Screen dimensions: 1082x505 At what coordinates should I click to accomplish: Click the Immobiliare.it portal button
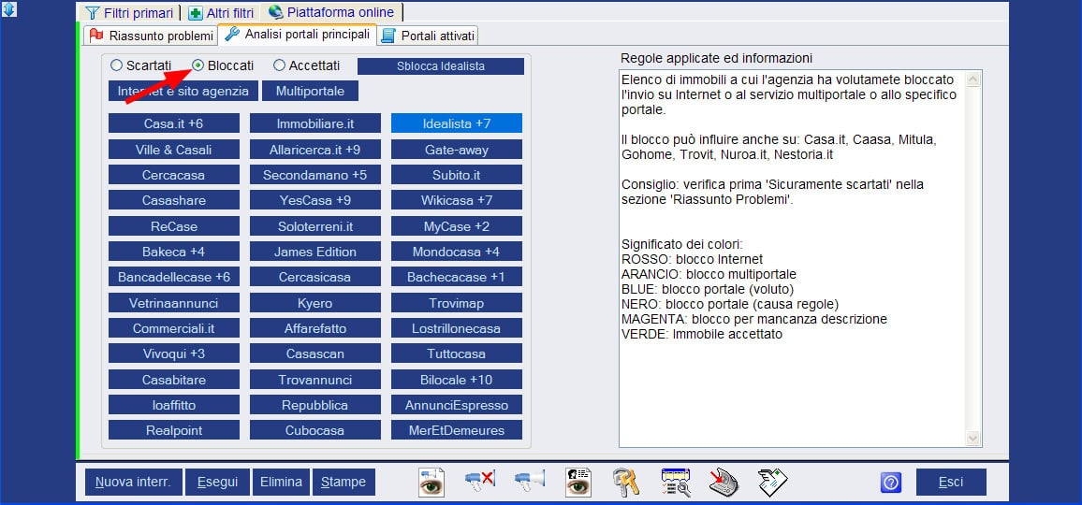(x=315, y=123)
